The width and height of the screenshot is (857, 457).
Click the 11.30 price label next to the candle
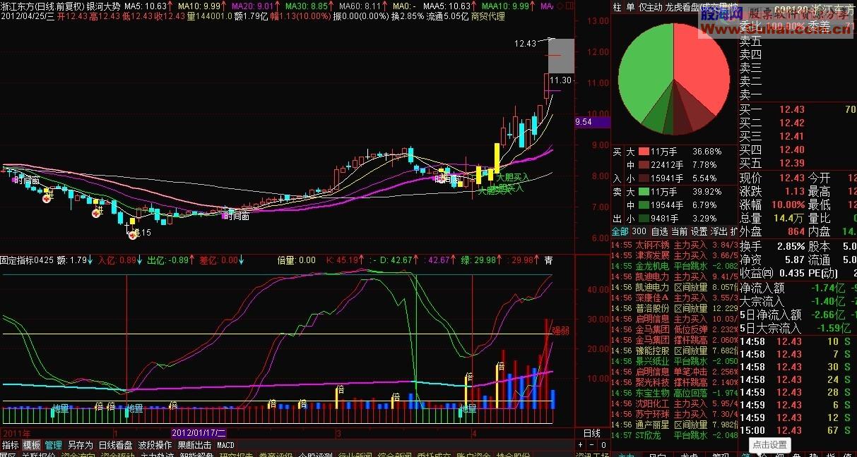(x=561, y=80)
